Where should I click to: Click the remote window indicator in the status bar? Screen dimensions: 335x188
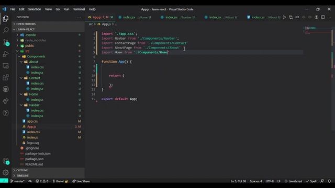[4, 181]
